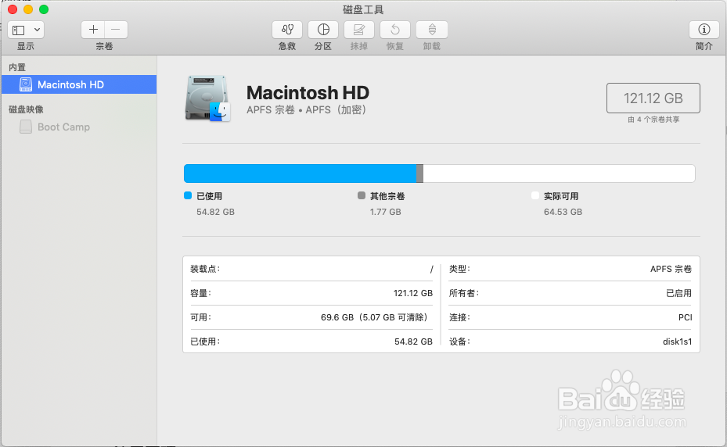Click the 已使用 54.82 GB table value
The width and height of the screenshot is (727, 447).
pyautogui.click(x=413, y=342)
